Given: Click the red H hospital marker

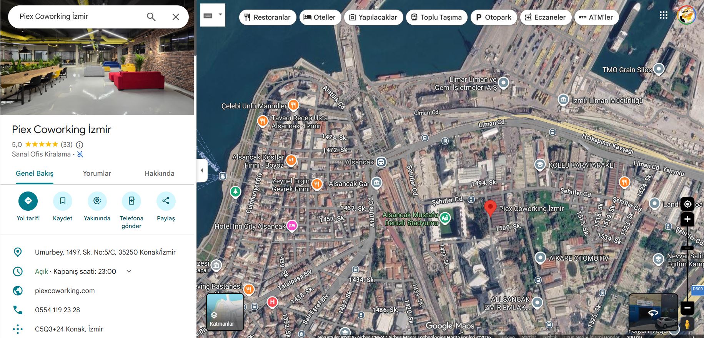Looking at the screenshot, I should pos(272,302).
